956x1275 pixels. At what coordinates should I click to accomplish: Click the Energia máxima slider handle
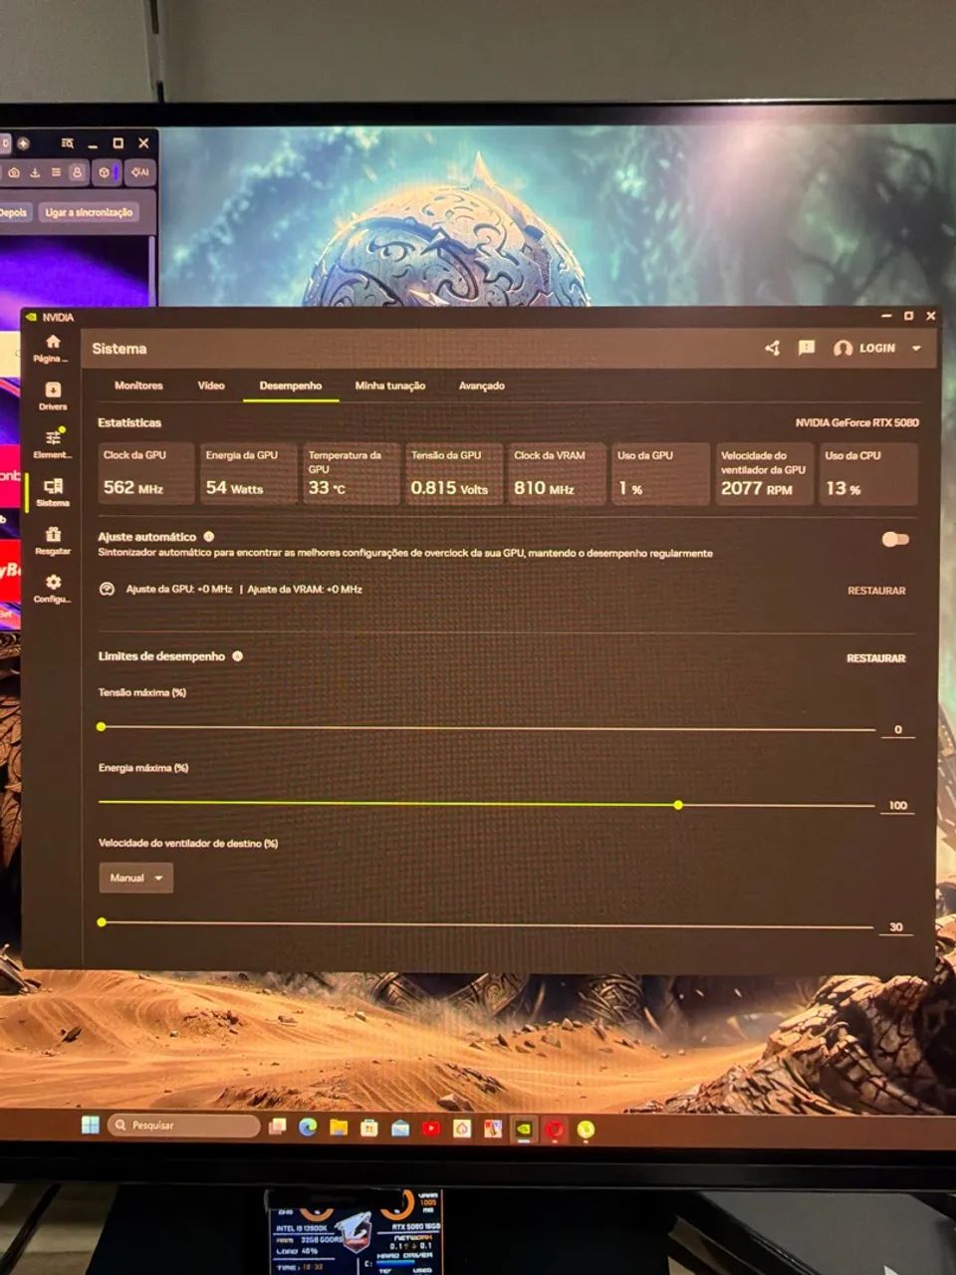click(x=678, y=804)
